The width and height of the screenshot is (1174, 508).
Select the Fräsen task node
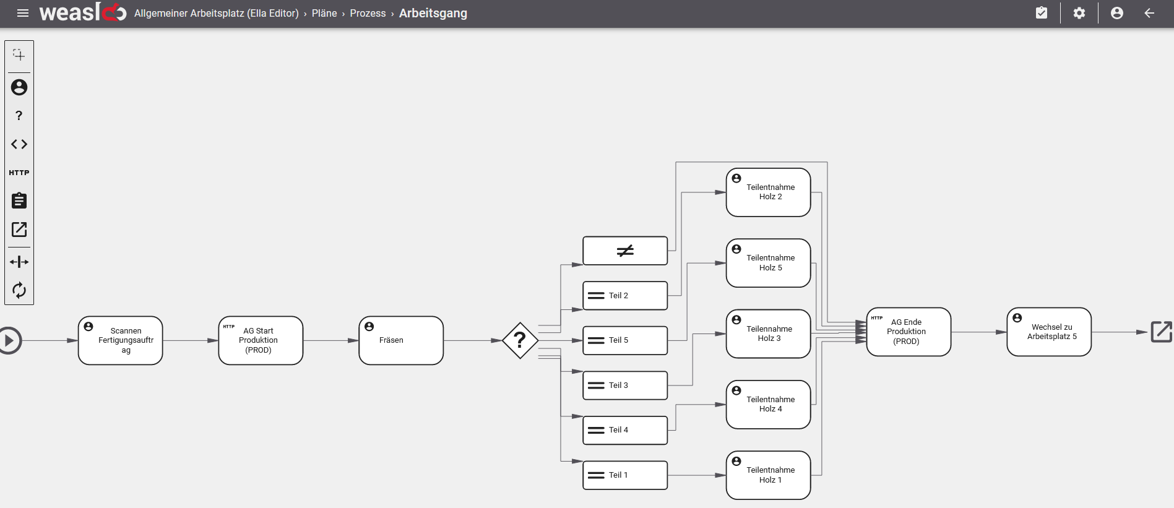pos(401,340)
